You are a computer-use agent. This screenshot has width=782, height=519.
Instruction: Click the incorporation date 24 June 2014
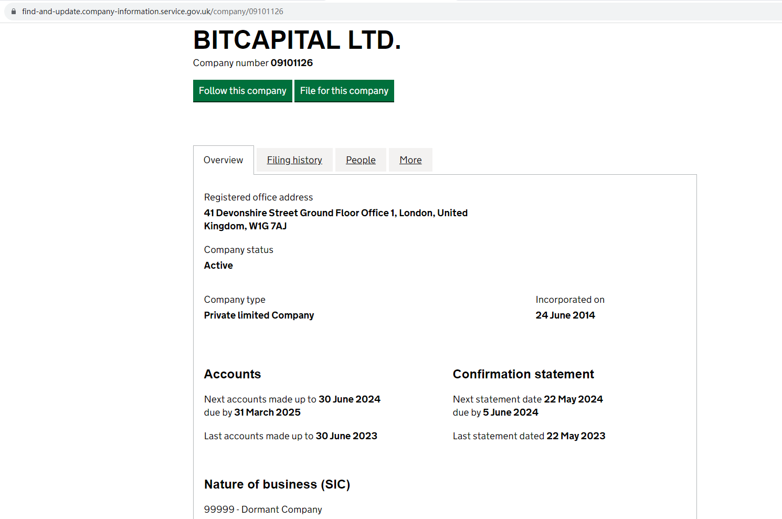tap(565, 315)
